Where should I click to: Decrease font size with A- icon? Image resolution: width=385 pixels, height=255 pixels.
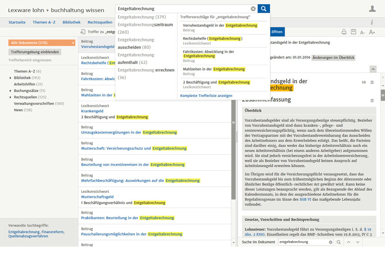click(363, 32)
